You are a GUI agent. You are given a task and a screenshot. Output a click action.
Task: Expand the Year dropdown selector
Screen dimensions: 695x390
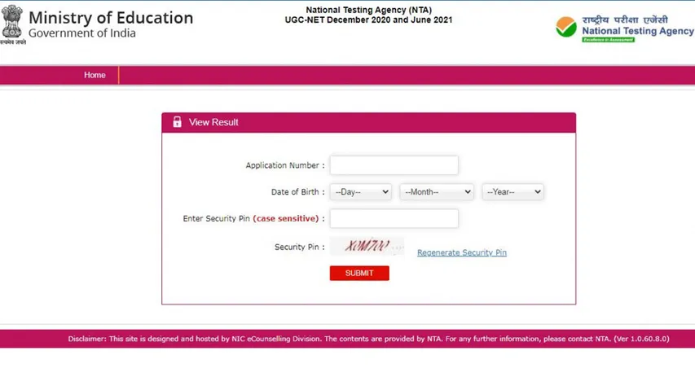coord(512,192)
